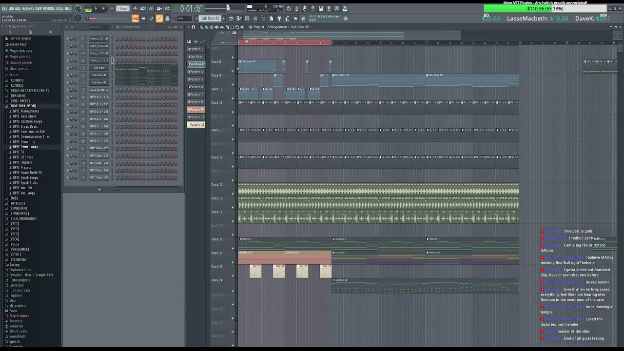The image size is (624, 351).
Task: Click the tempo field showing 136
Action: pos(122,8)
